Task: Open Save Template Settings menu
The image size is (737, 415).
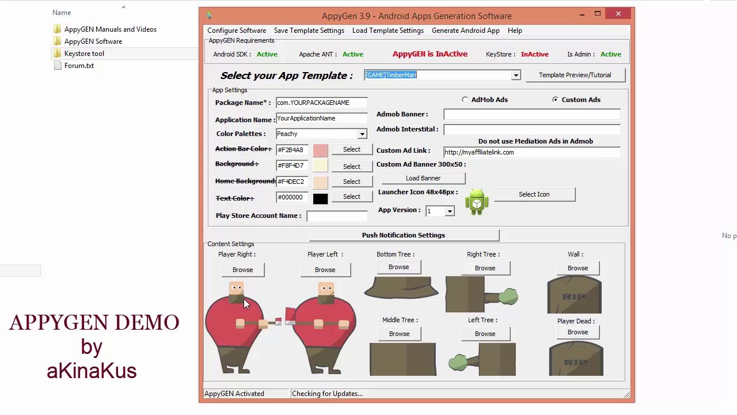Action: [309, 31]
